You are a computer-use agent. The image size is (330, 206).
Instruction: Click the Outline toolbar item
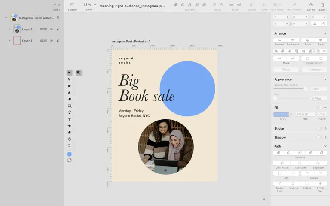[251, 6]
